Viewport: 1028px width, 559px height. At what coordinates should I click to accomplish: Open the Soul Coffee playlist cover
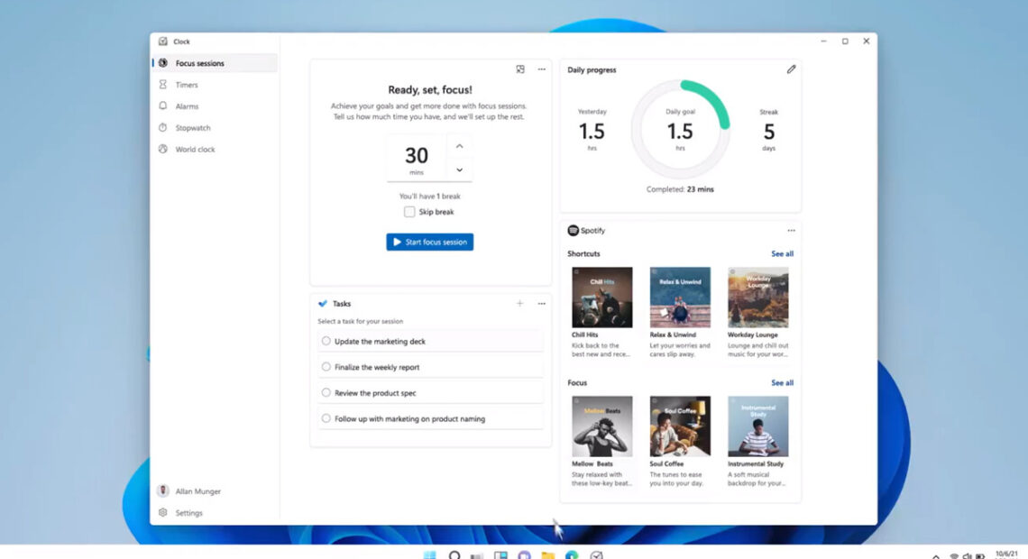pos(680,426)
